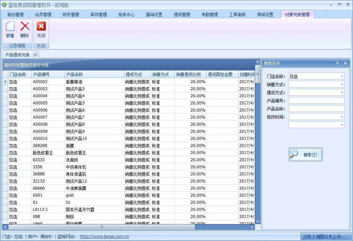
Task: Open the 门店名称 dropdown showing 总店
Action: [342, 76]
